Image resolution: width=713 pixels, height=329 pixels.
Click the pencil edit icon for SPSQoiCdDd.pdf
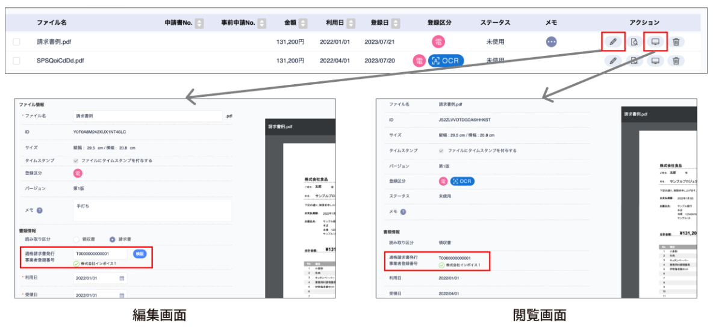pyautogui.click(x=613, y=61)
